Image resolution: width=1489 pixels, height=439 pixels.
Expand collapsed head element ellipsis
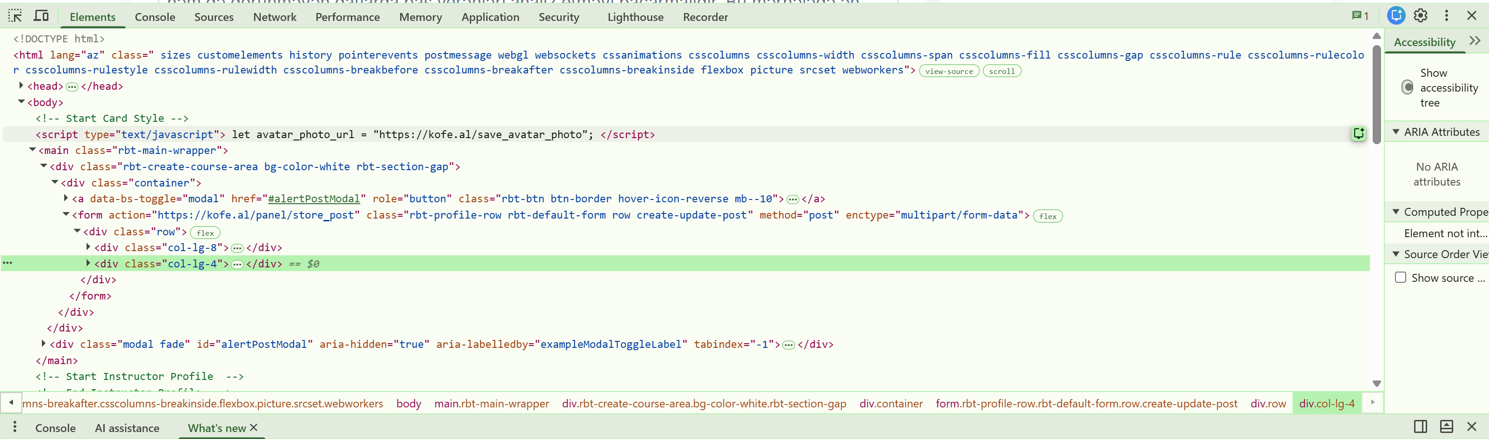(x=72, y=87)
